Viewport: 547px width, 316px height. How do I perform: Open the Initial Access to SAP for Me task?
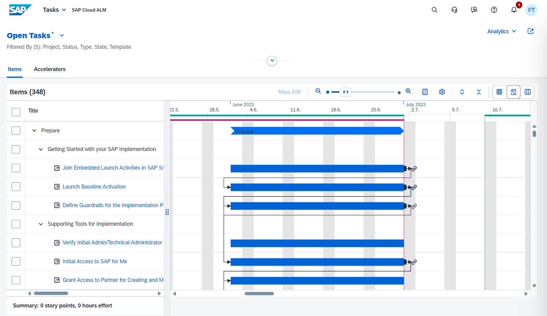(x=95, y=261)
